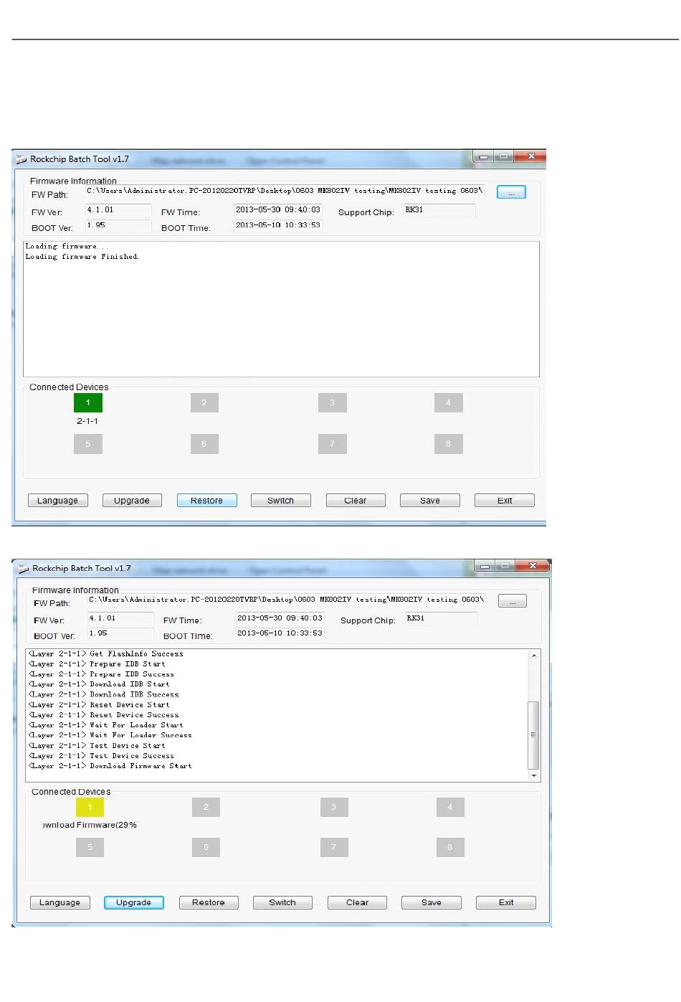
Task: Click the FW Time field in lower window
Action: 280,618
